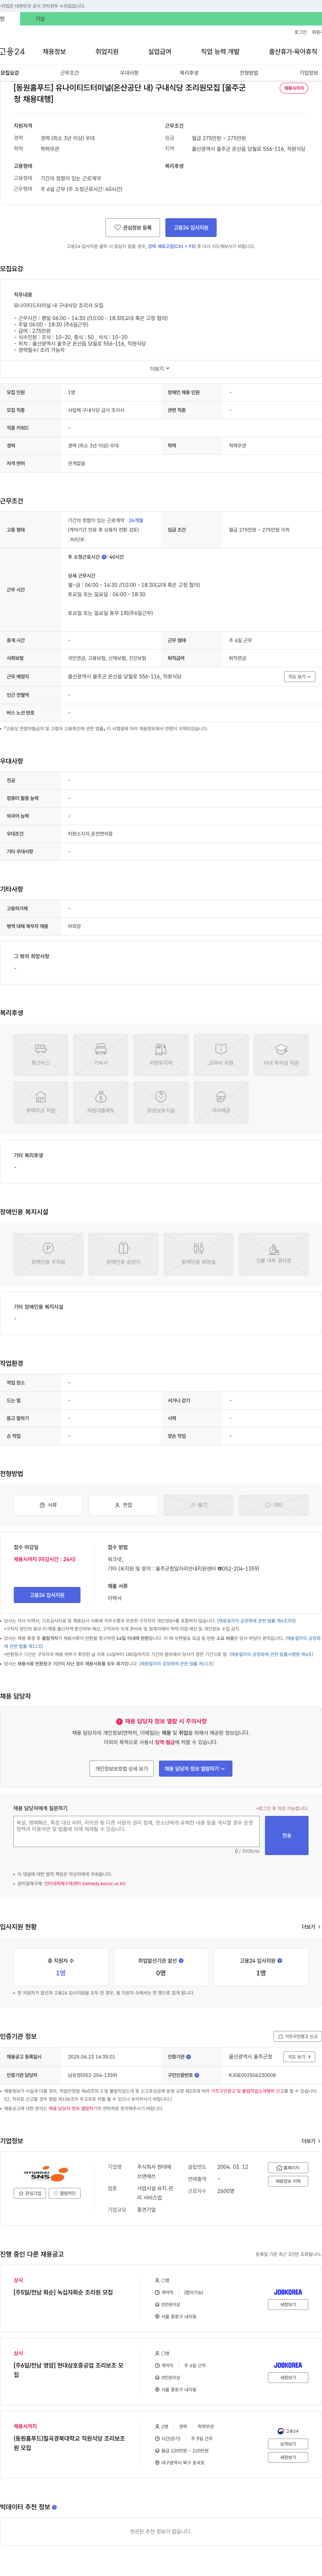Viewport: 322px width, 2576px height.
Task: Click the 24개월 link in 고용 형태
Action: coord(136,520)
